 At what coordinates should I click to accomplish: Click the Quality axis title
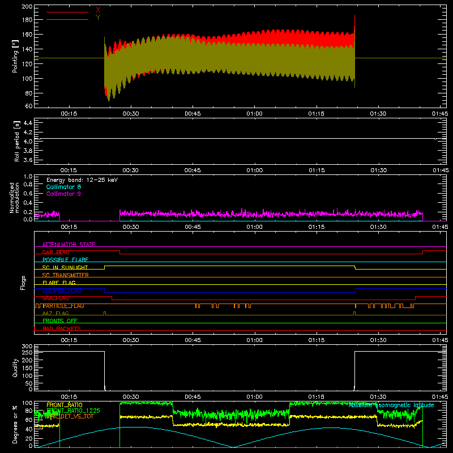[x=15, y=367]
